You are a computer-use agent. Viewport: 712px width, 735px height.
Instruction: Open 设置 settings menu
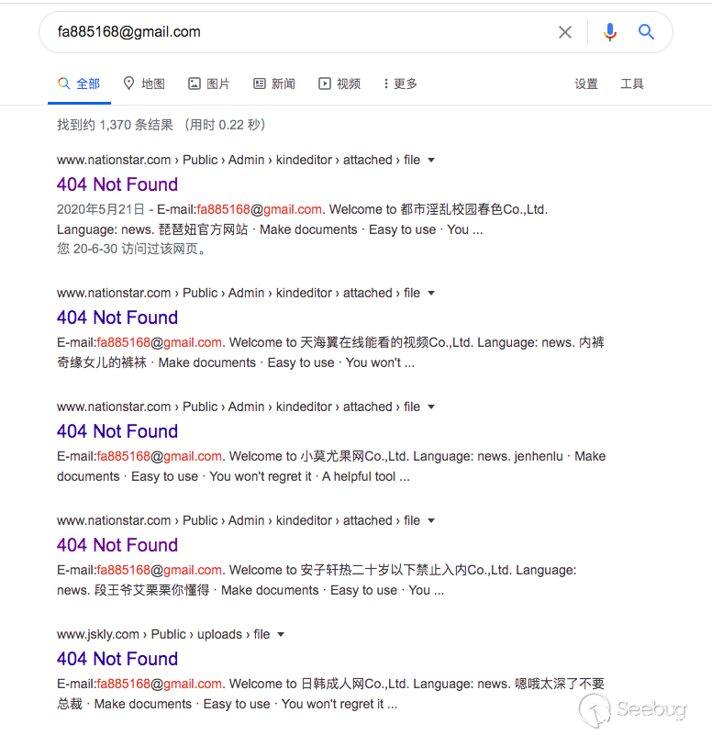coord(586,84)
